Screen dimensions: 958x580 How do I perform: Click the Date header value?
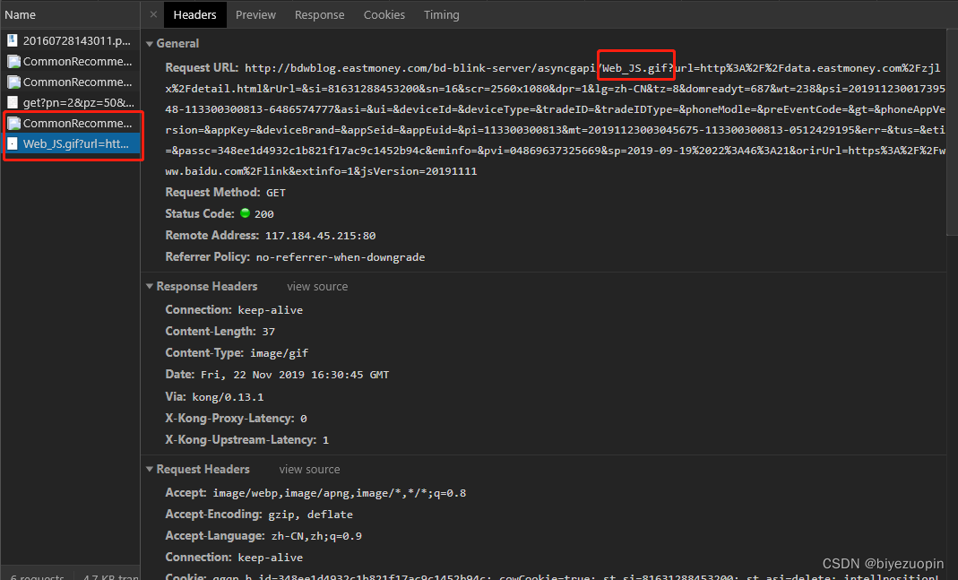point(295,376)
